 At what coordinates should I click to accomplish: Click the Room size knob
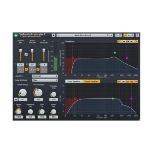coord(39,93)
